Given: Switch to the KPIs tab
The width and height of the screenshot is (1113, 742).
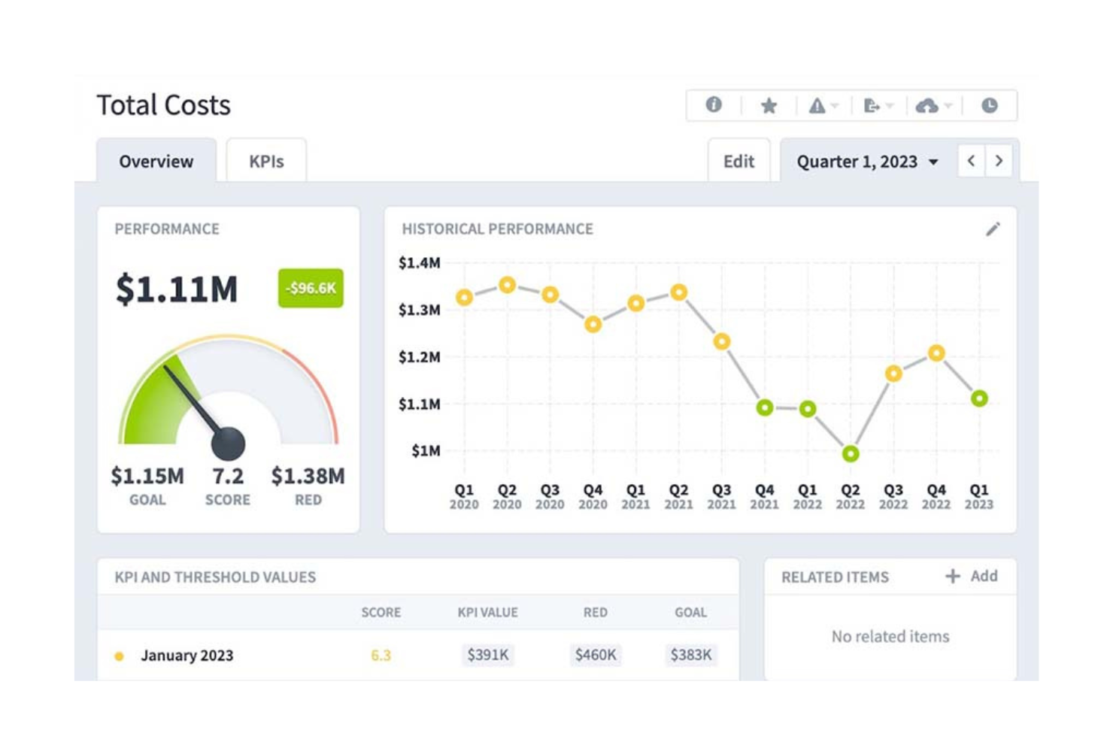Looking at the screenshot, I should click(x=265, y=160).
